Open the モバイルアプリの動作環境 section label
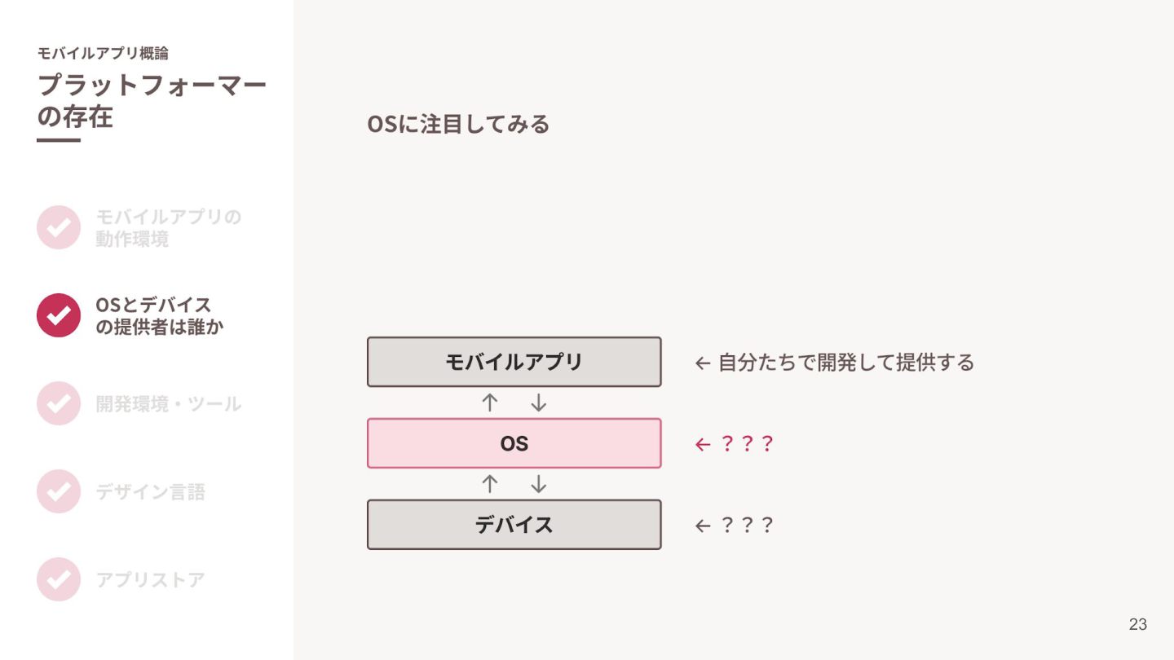This screenshot has height=660, width=1174. (169, 228)
